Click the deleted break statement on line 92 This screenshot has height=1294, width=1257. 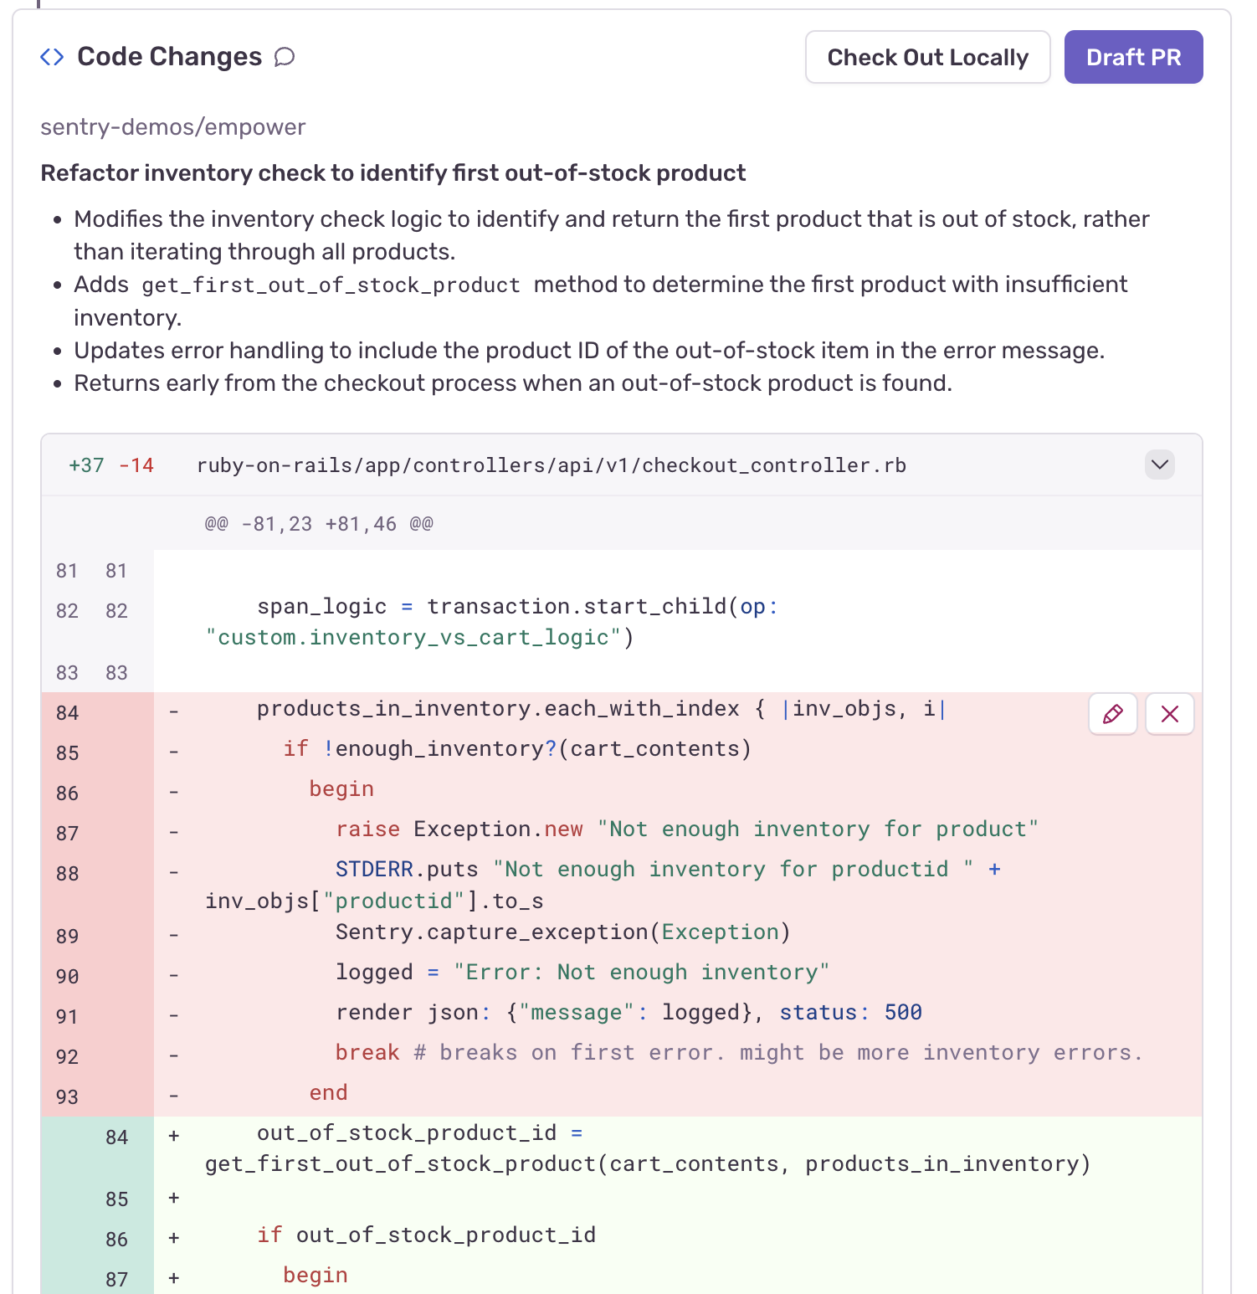367,1052
